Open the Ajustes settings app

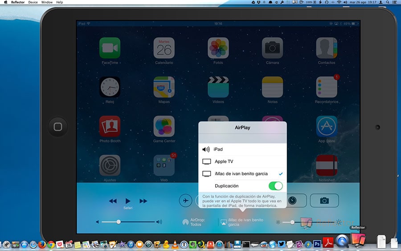coord(110,165)
